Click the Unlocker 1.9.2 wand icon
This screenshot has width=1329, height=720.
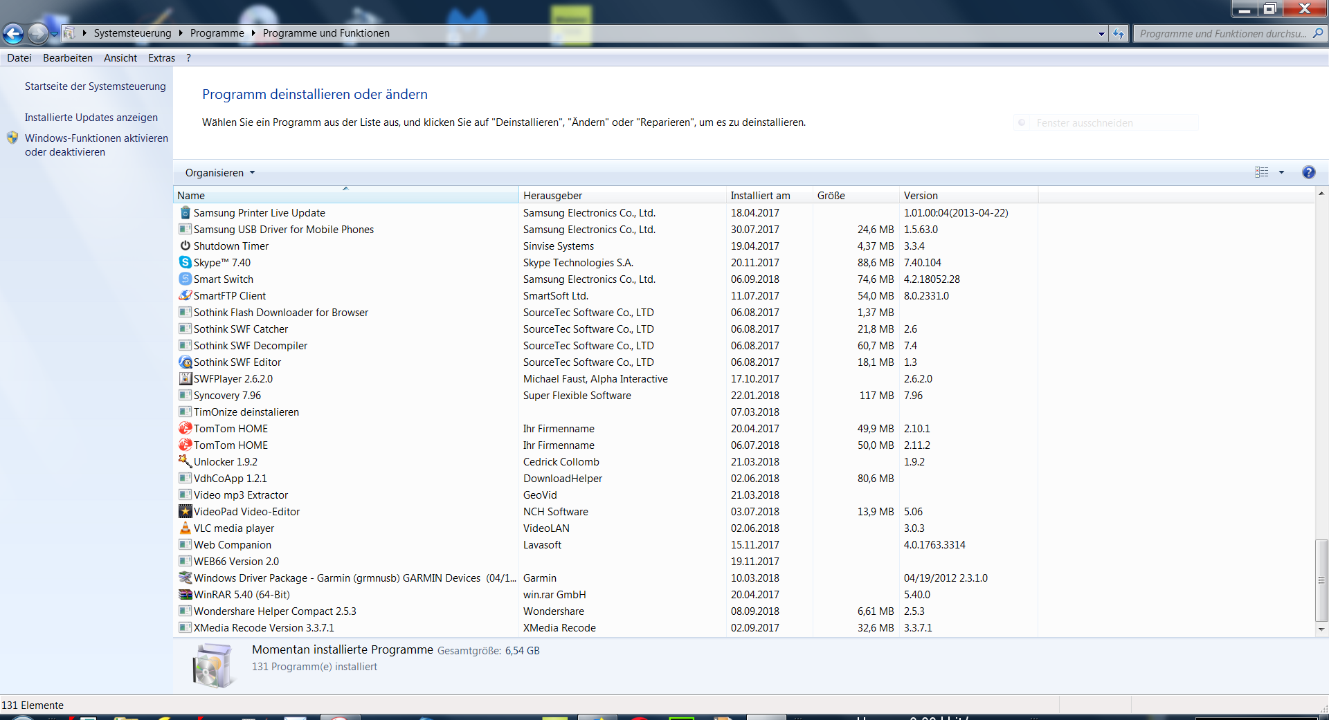185,462
